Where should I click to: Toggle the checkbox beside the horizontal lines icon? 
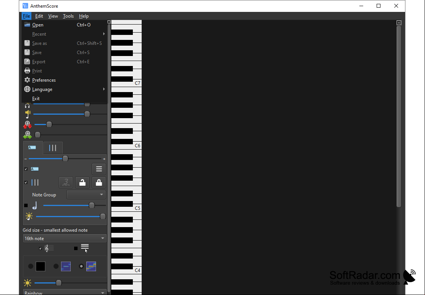click(76, 249)
